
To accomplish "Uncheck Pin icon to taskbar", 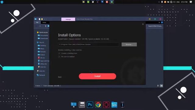I will [59, 57].
